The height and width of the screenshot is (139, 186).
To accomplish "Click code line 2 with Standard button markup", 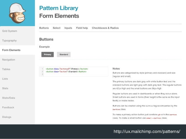I will (66, 72).
